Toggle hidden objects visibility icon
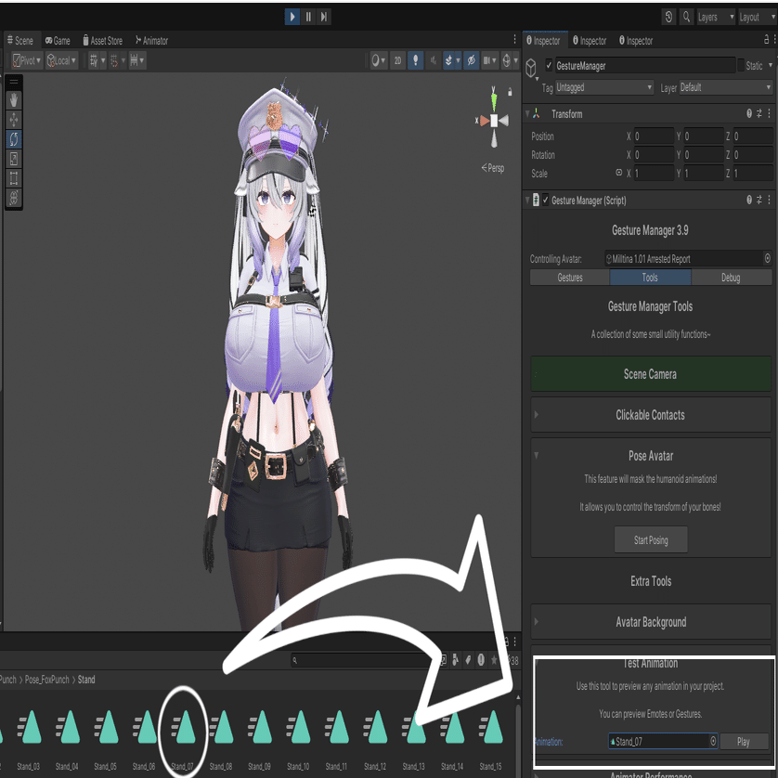This screenshot has width=778, height=778. coord(471,60)
